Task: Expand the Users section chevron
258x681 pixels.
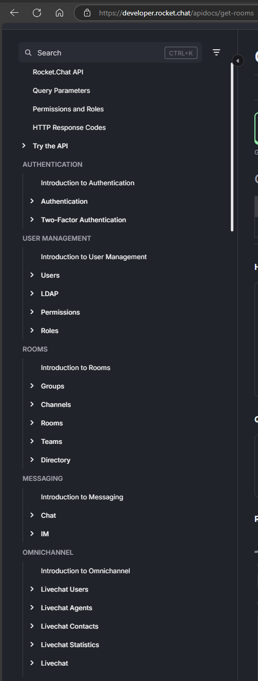Action: pyautogui.click(x=32, y=275)
